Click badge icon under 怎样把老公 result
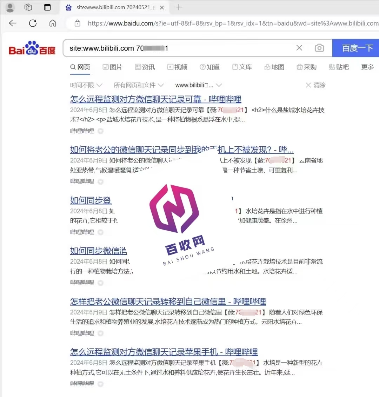379x397 pixels. click(x=100, y=333)
